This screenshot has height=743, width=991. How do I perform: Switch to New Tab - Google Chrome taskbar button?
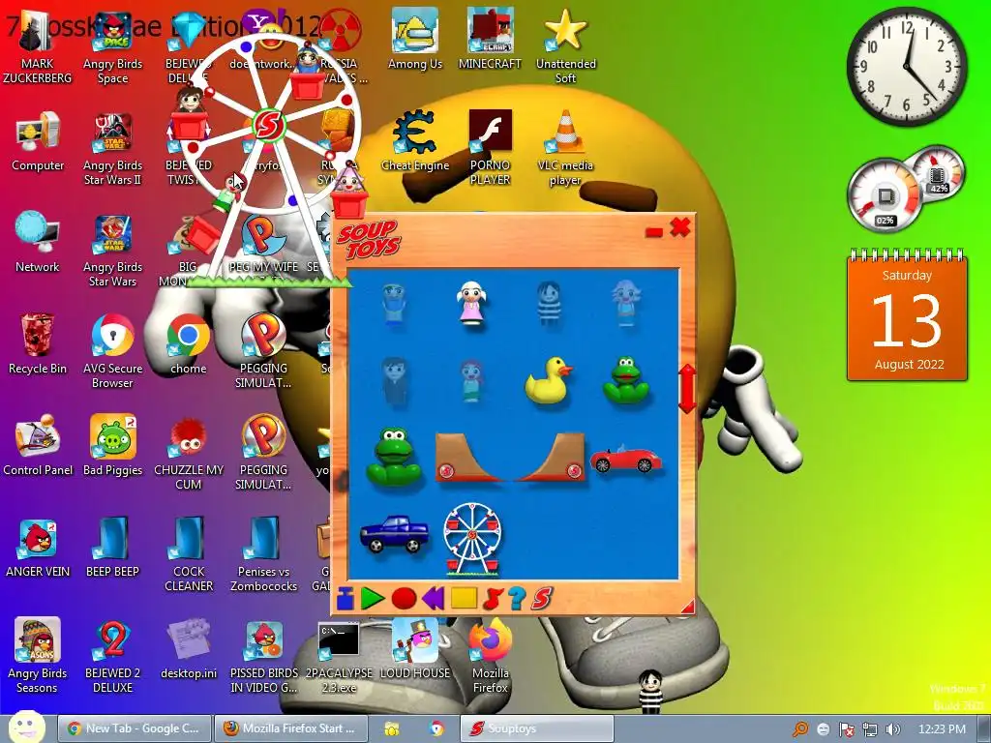pyautogui.click(x=134, y=728)
